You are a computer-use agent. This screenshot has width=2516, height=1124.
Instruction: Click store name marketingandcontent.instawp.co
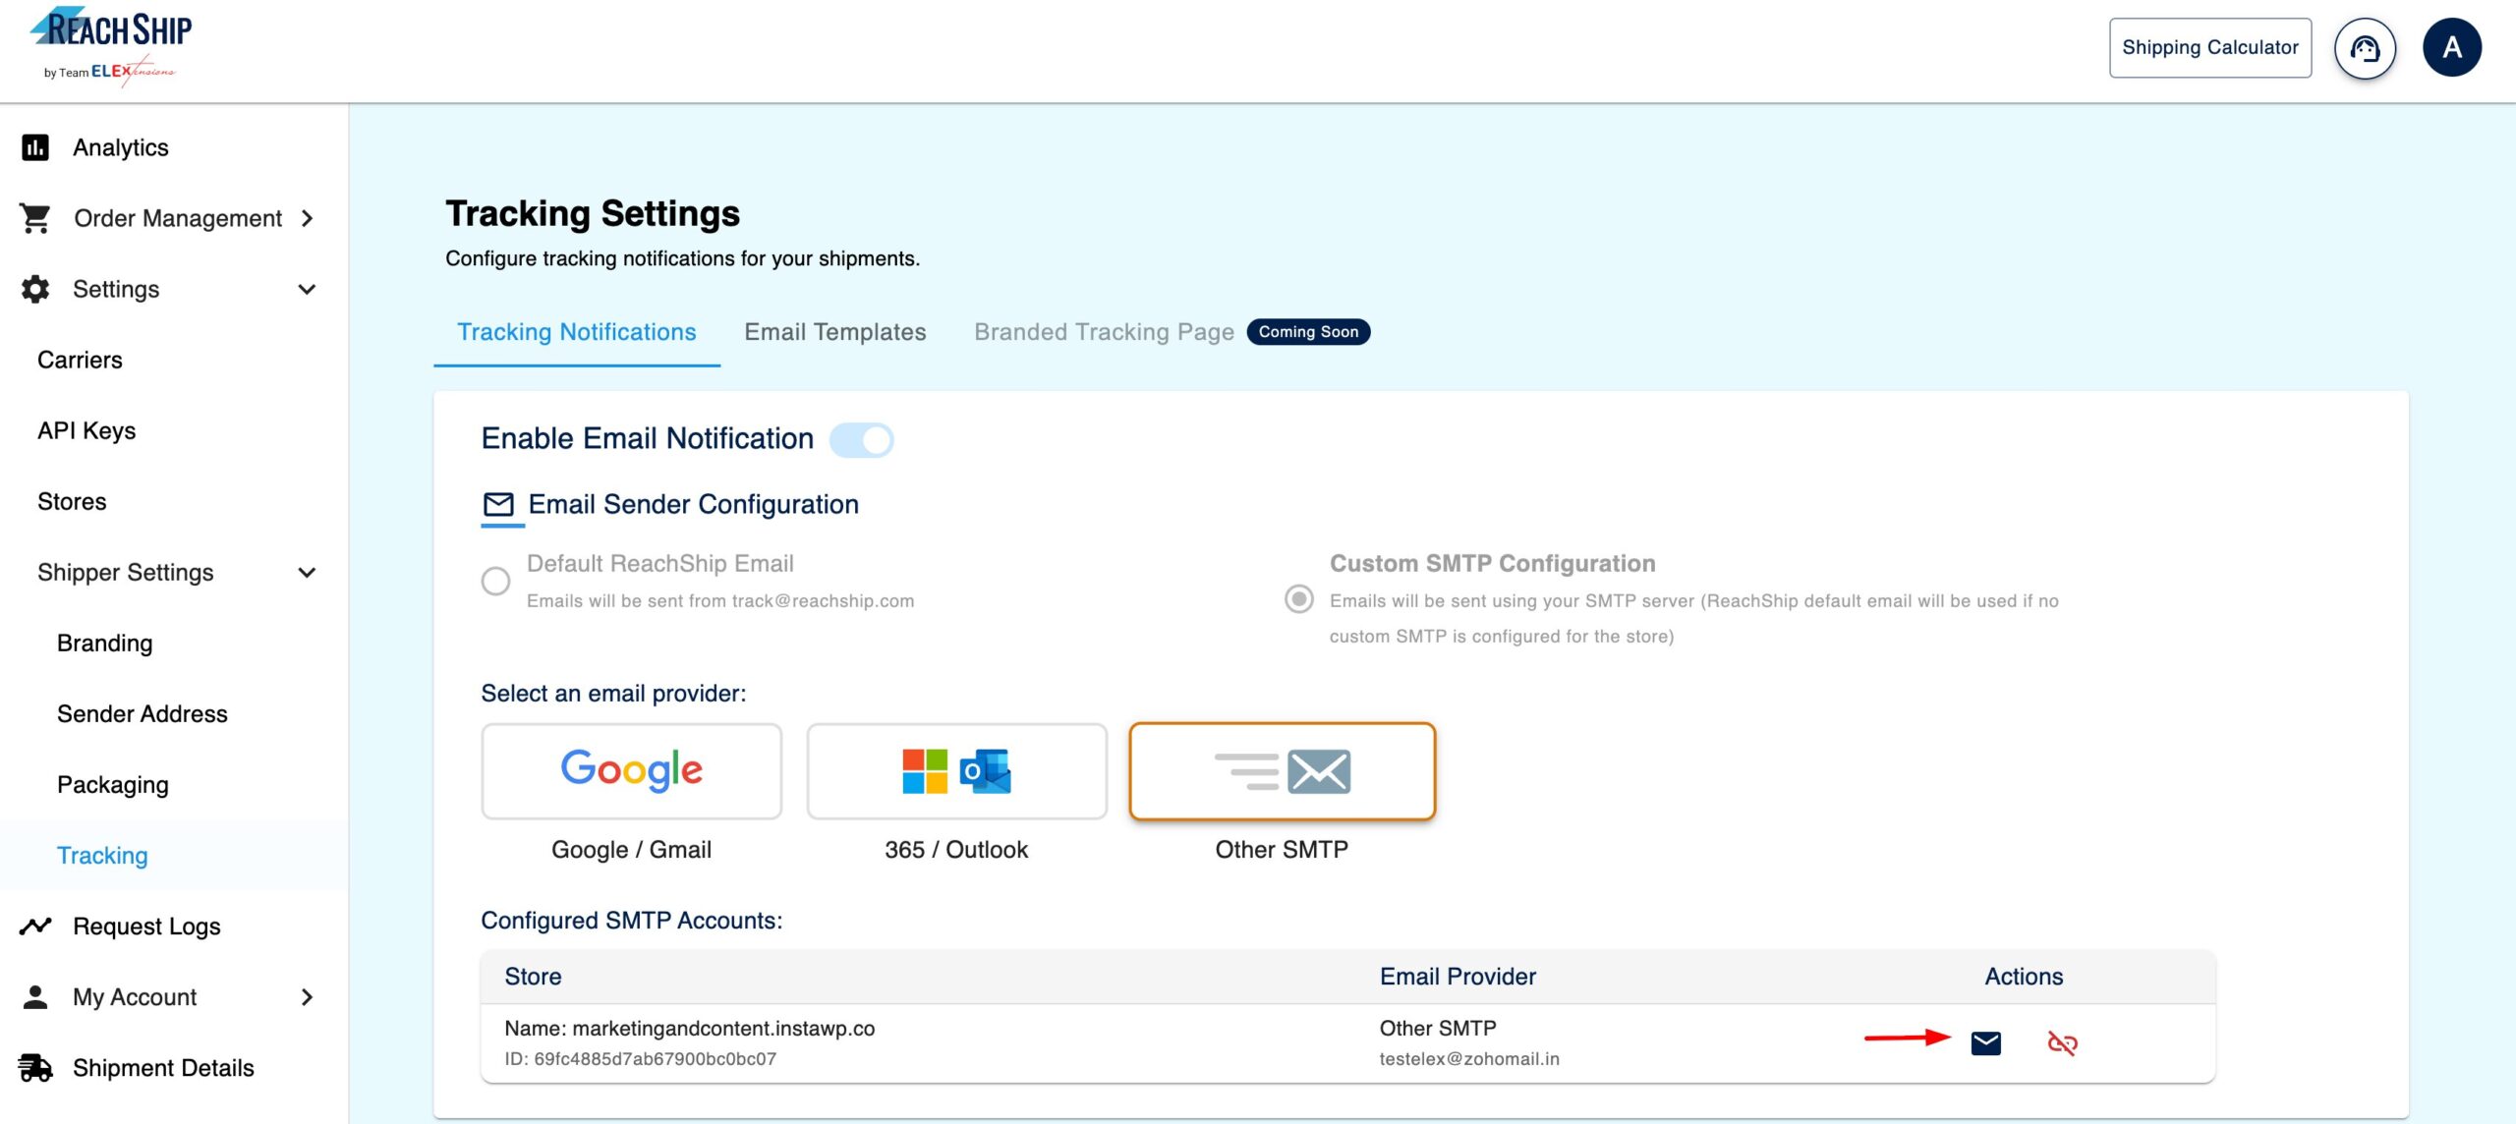click(723, 1028)
